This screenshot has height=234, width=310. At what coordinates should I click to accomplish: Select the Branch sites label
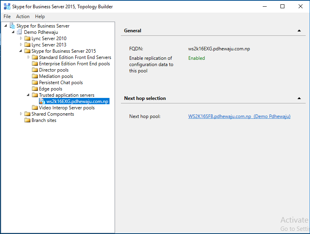click(x=44, y=120)
